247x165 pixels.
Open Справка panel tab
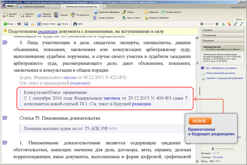tap(223, 30)
